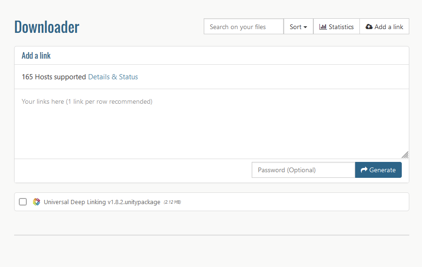Focus the Password (Optional) field
Screen dimensions: 422x267
point(303,170)
